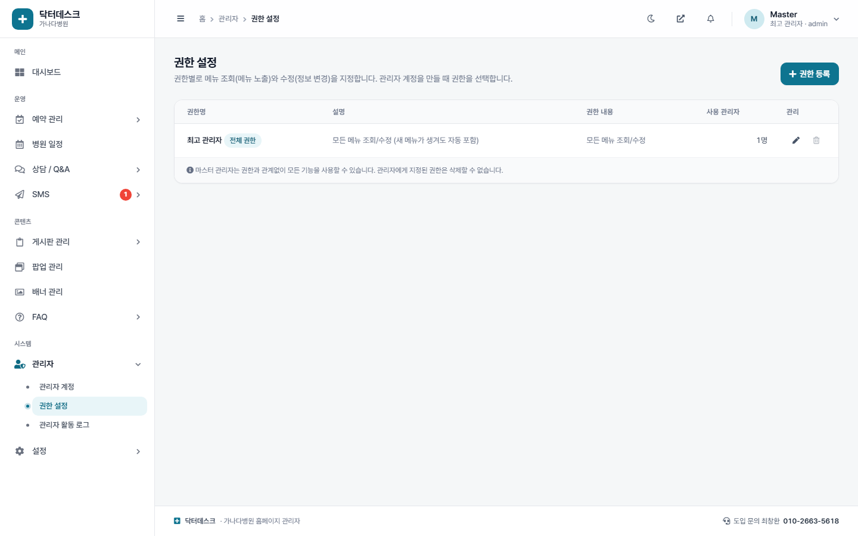Toggle the hamburger sidebar menu icon

pyautogui.click(x=181, y=18)
